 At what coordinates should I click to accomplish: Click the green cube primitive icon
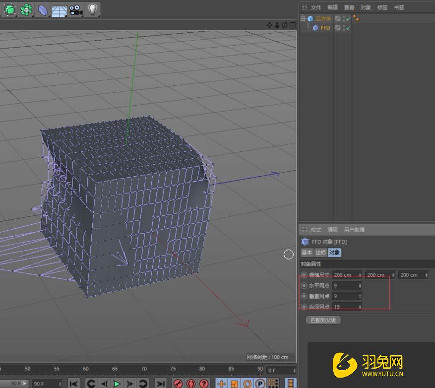coord(9,9)
